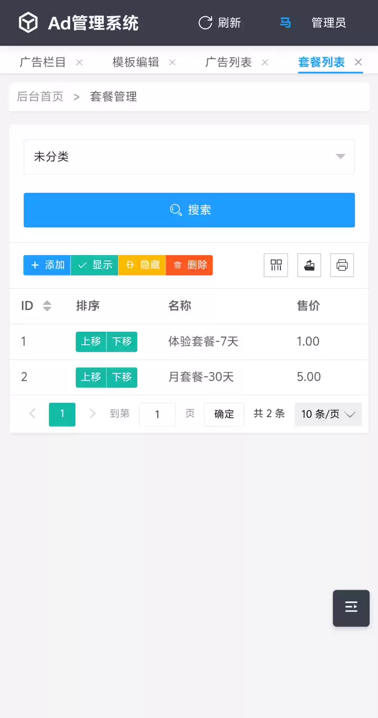
Task: Click the page number input field
Action: [157, 414]
